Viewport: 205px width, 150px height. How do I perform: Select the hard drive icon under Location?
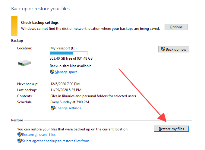[24, 63]
